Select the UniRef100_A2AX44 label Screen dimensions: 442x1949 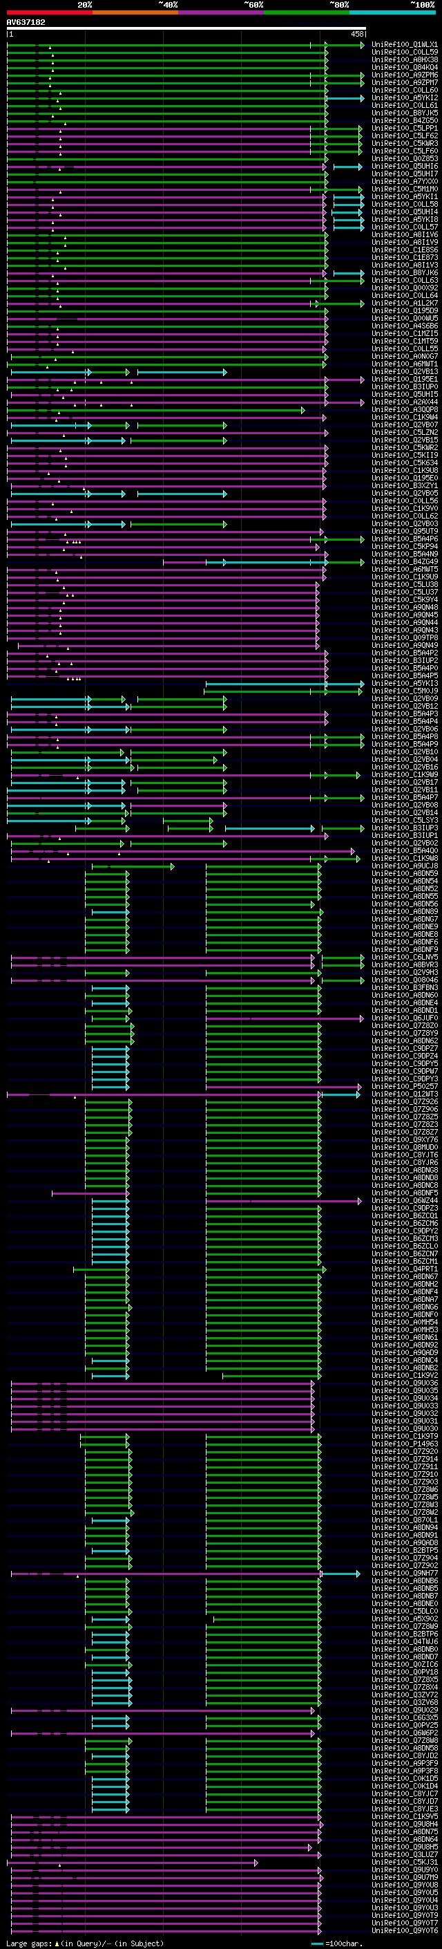click(405, 402)
